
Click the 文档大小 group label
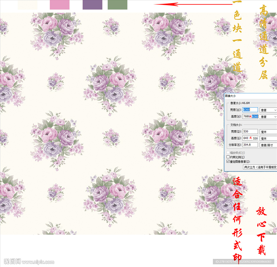[x=236, y=125]
